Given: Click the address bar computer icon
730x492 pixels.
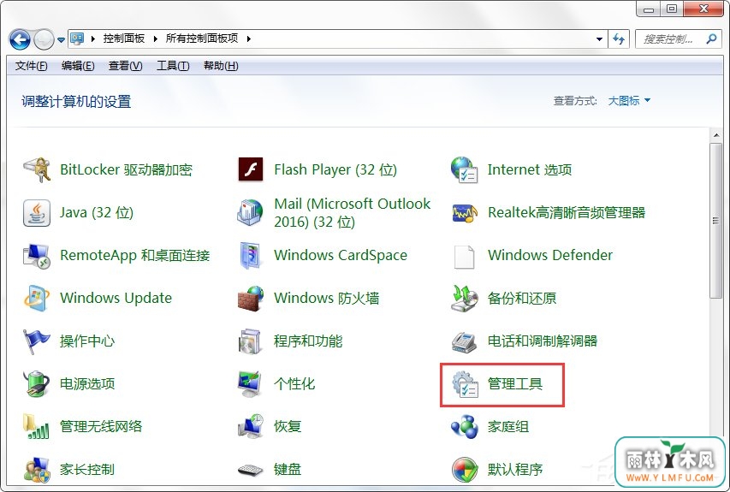Looking at the screenshot, I should [x=77, y=39].
